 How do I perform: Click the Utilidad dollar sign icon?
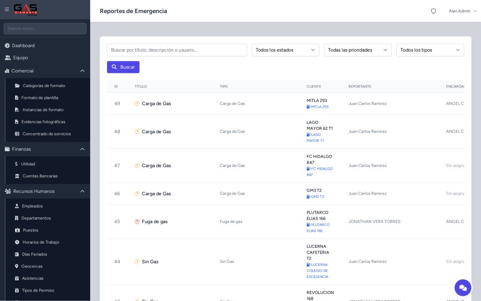pyautogui.click(x=16, y=164)
